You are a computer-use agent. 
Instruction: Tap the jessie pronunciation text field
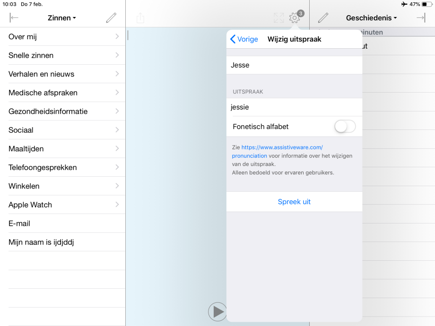(293, 107)
